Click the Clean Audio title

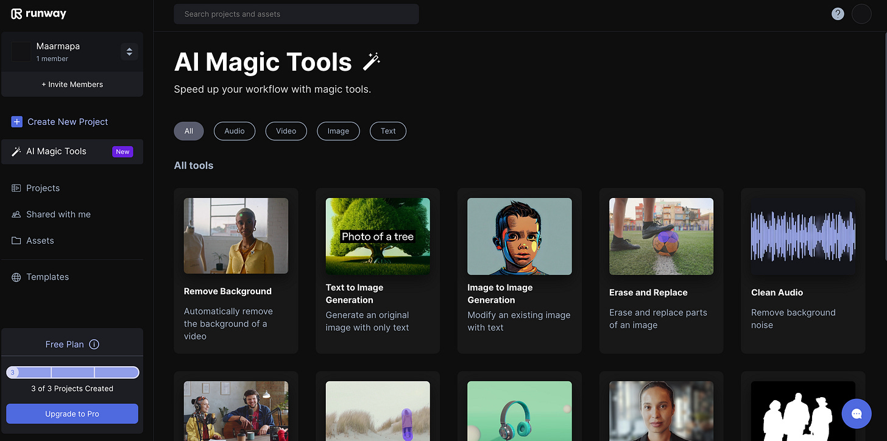[777, 292]
